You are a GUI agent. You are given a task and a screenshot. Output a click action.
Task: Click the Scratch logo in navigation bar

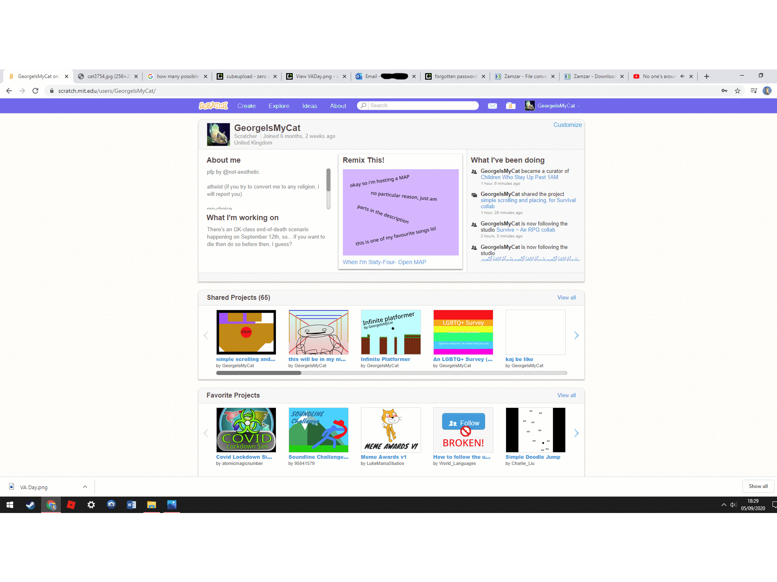pyautogui.click(x=213, y=106)
